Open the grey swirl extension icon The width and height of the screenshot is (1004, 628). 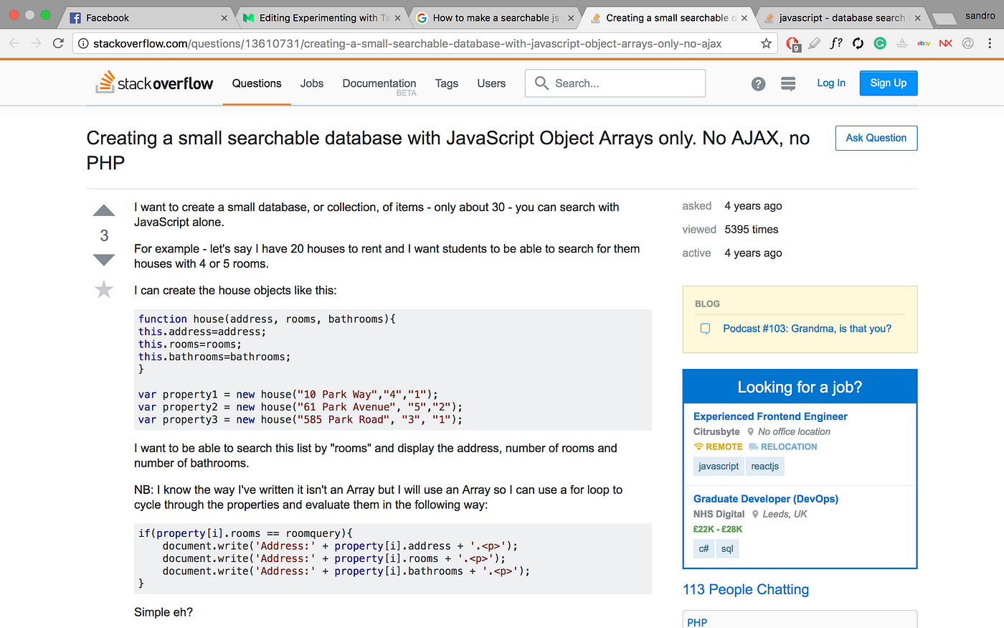(x=967, y=44)
